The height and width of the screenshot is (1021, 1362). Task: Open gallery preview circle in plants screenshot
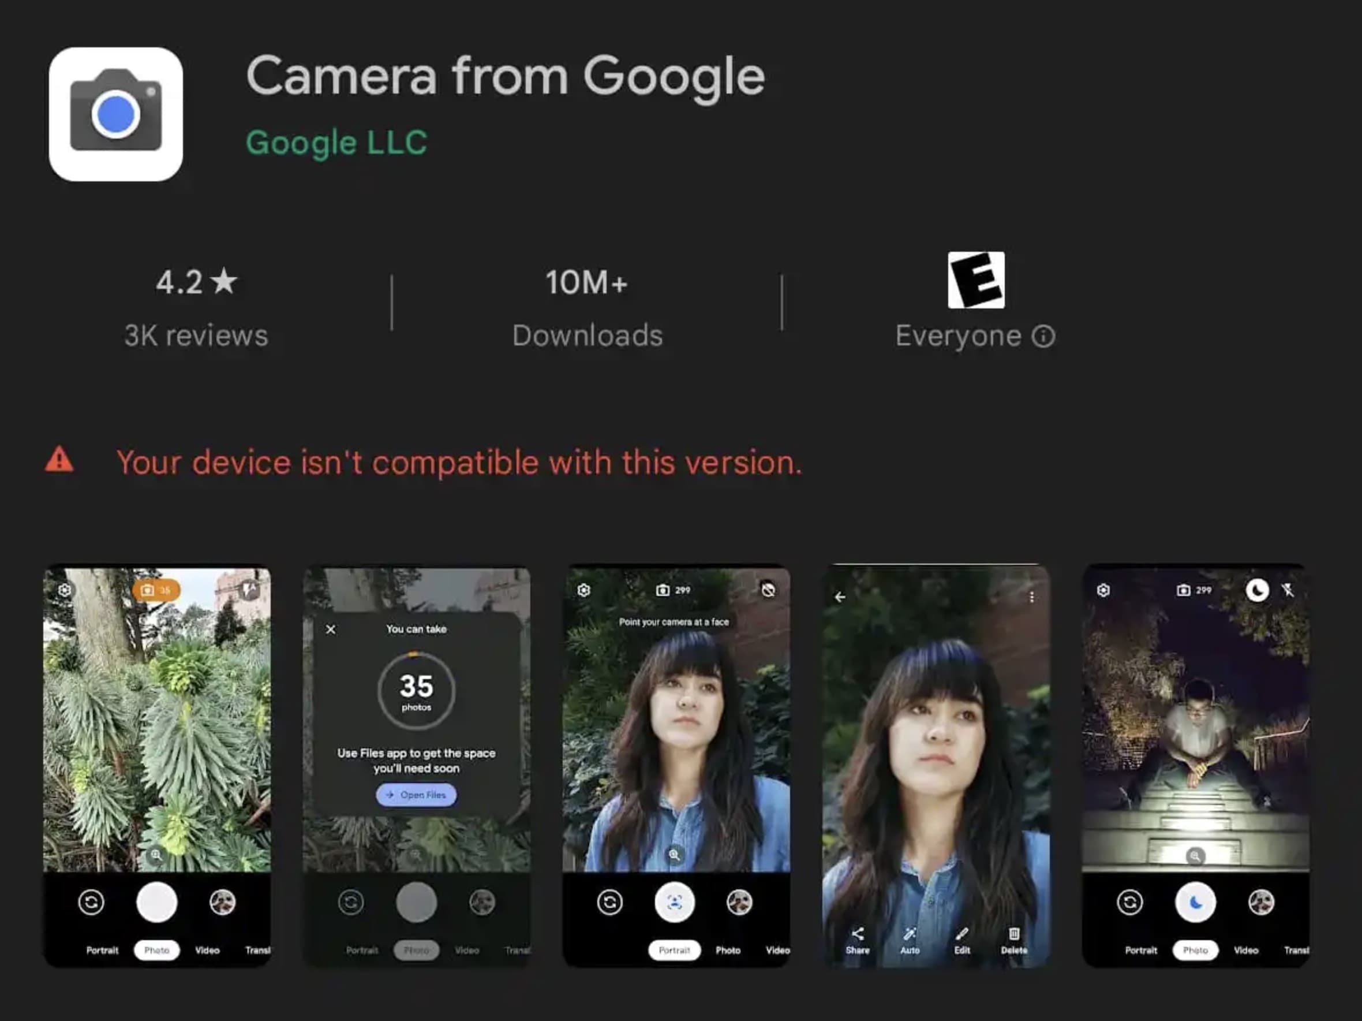[x=222, y=903]
